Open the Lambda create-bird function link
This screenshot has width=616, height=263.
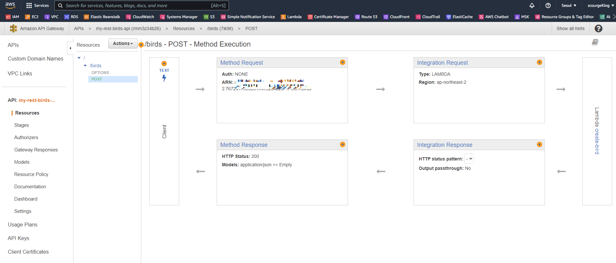click(597, 141)
